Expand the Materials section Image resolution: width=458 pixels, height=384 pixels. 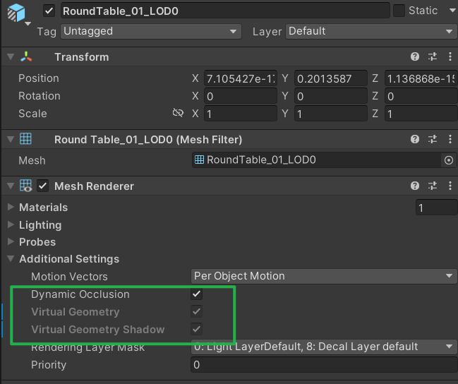tap(11, 208)
